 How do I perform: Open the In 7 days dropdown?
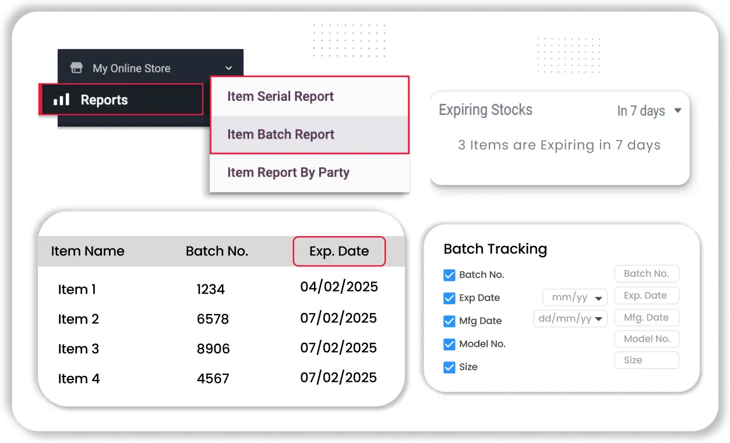point(648,111)
